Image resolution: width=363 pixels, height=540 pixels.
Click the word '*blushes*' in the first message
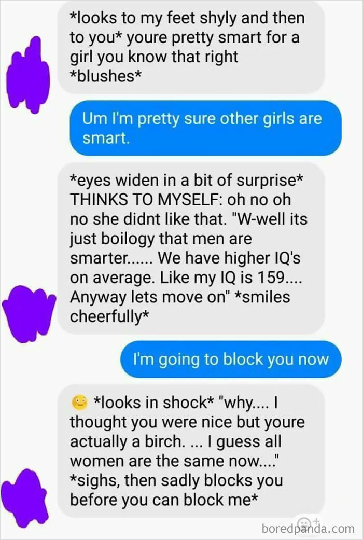click(x=106, y=76)
